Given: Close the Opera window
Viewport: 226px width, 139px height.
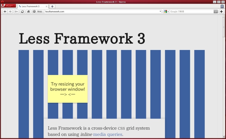Looking at the screenshot, I should coord(223,2).
